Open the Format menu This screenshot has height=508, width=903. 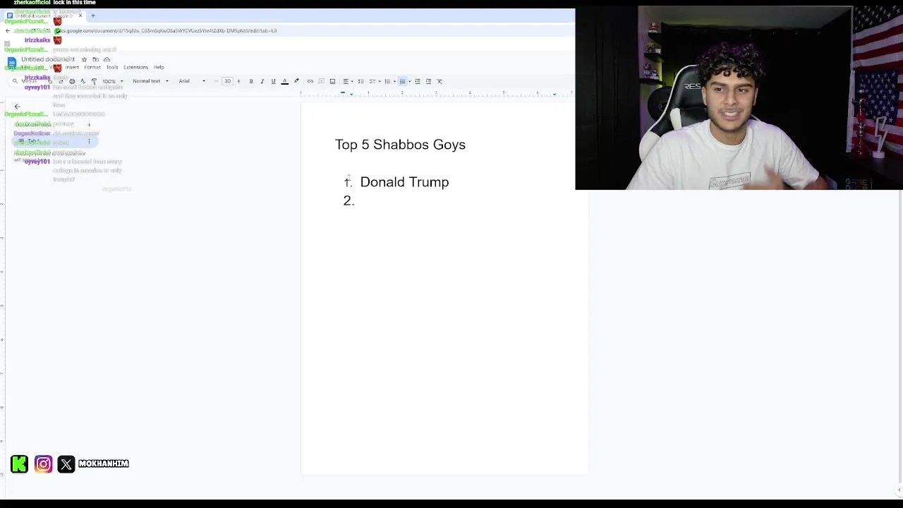92,67
